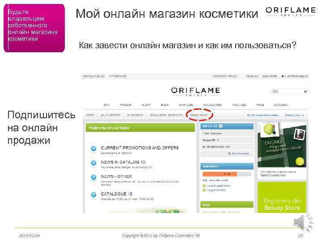The image size is (322, 241).
Task: Click the pink 'Будьте владельцем' box
Action: 34,28
